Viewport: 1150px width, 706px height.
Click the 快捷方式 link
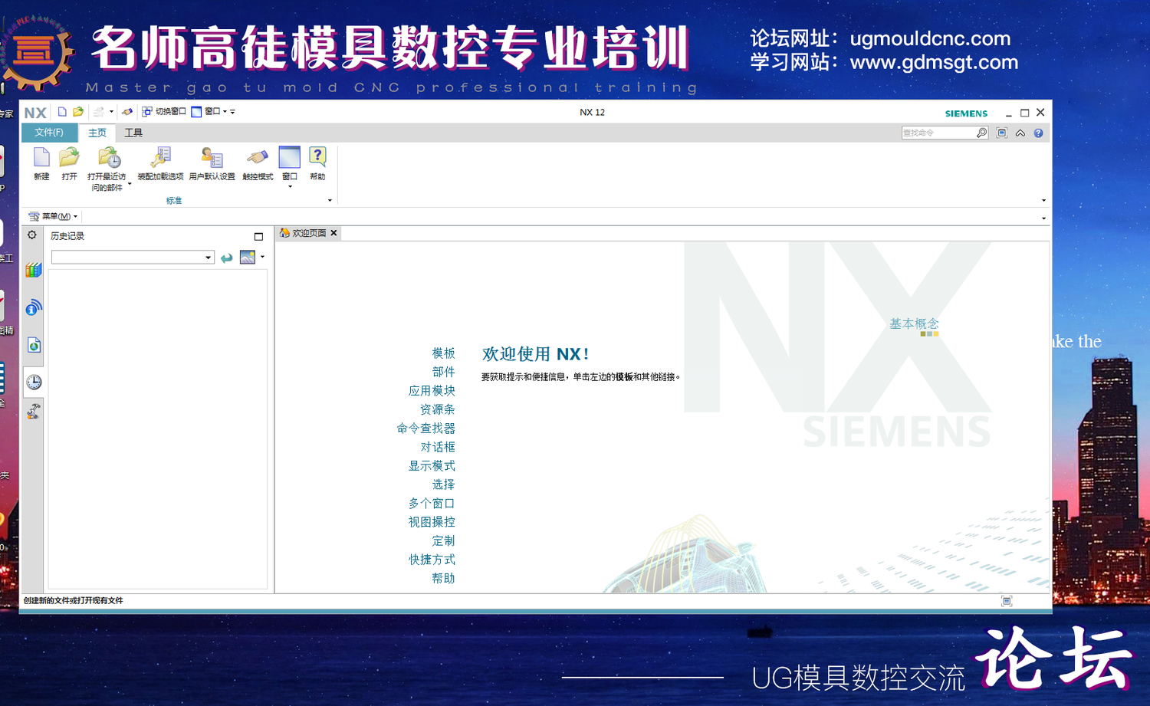tap(432, 560)
